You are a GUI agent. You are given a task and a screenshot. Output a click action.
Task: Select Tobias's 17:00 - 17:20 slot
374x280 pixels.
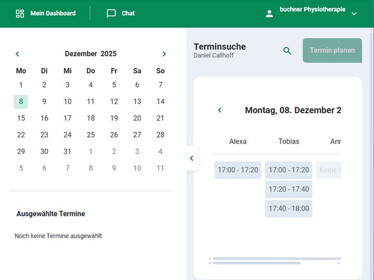[x=289, y=170]
